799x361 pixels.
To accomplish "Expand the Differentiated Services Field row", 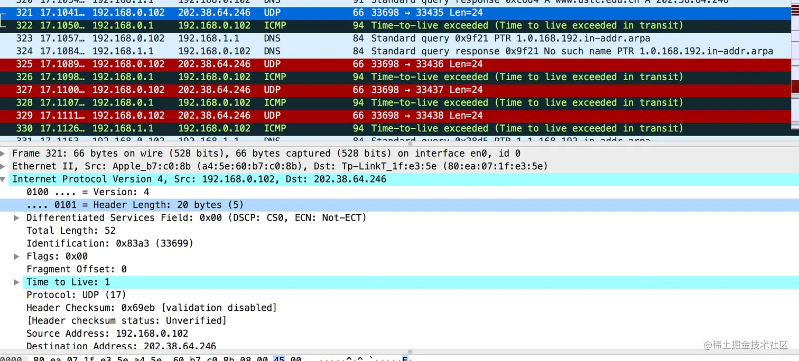I will tap(16, 218).
